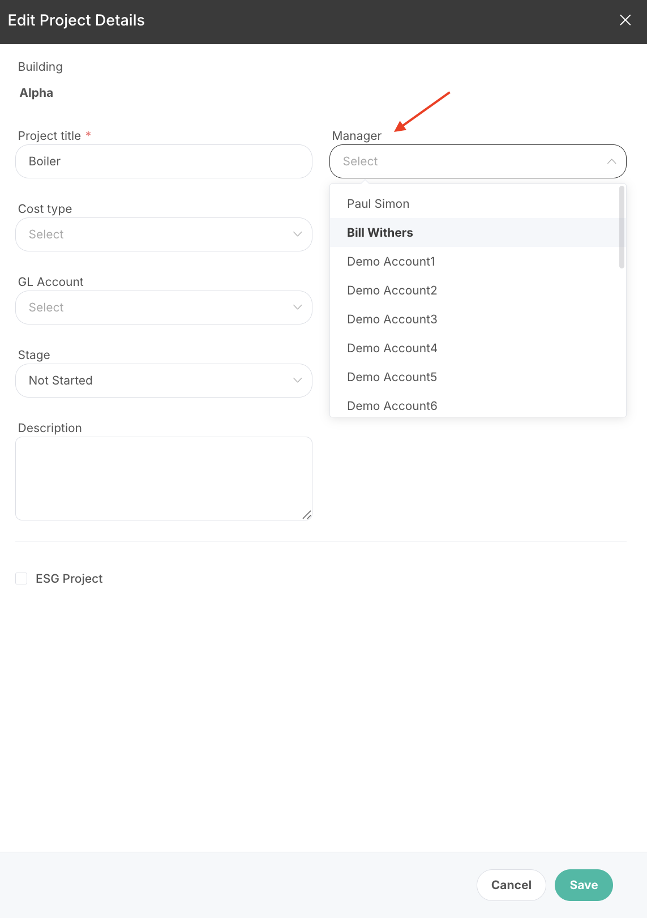Click the Cancel button
The image size is (647, 918).
coord(511,885)
